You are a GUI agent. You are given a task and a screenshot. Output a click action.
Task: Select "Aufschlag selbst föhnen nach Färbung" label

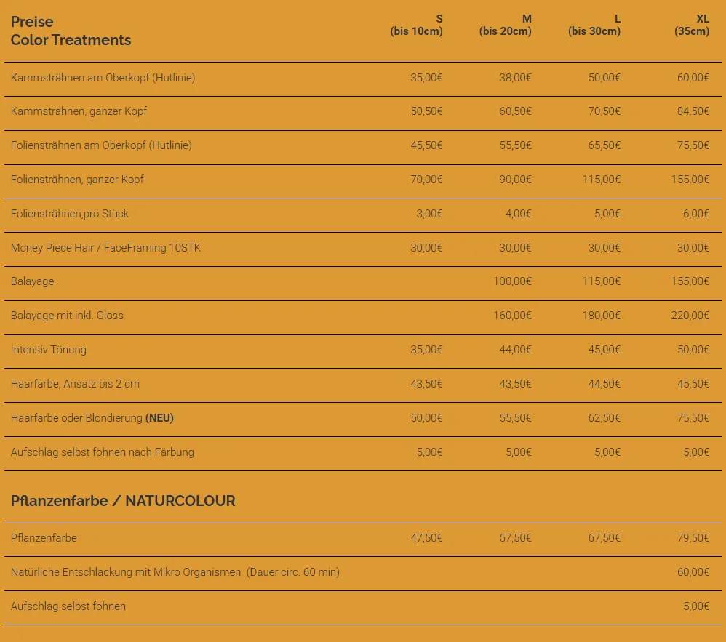pos(103,452)
